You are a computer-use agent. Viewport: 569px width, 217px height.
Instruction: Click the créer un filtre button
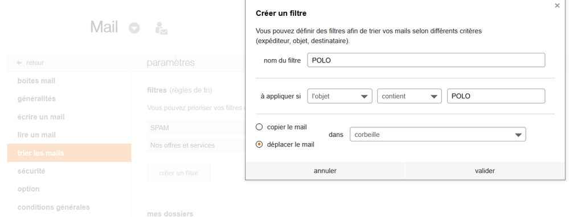pos(178,173)
